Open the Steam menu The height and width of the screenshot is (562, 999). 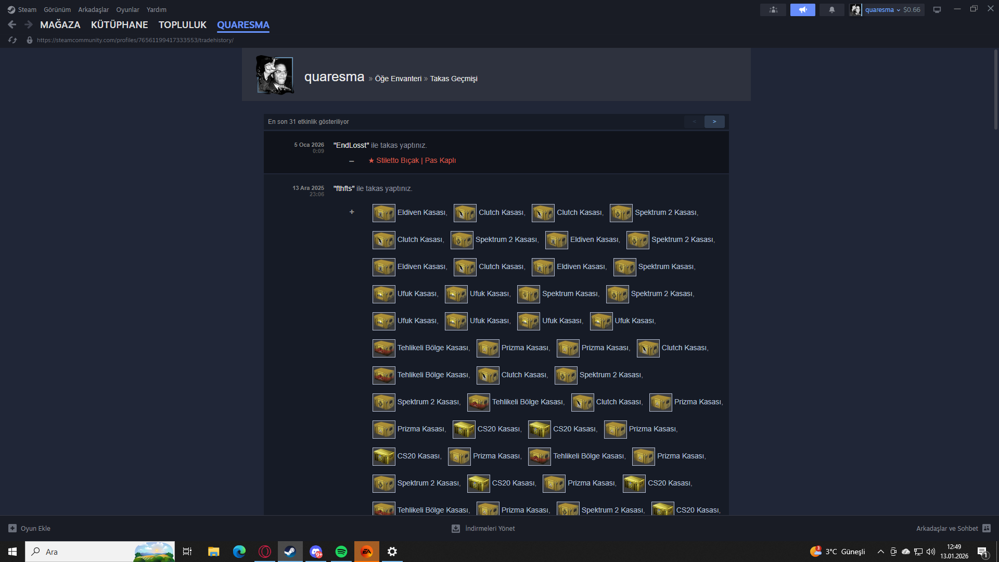click(22, 9)
